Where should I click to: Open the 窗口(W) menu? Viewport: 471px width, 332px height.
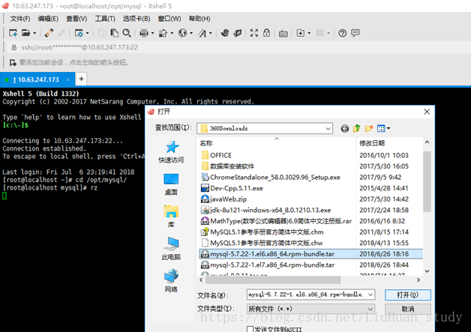coord(169,19)
